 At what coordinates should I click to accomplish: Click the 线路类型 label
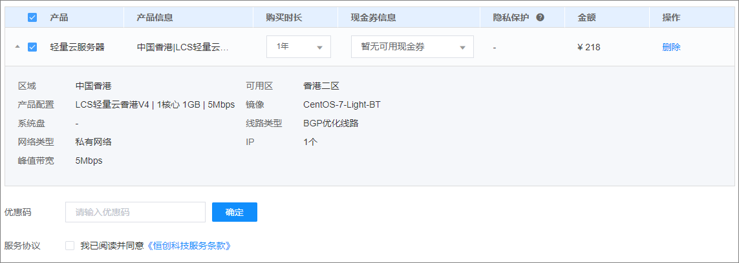pos(263,124)
